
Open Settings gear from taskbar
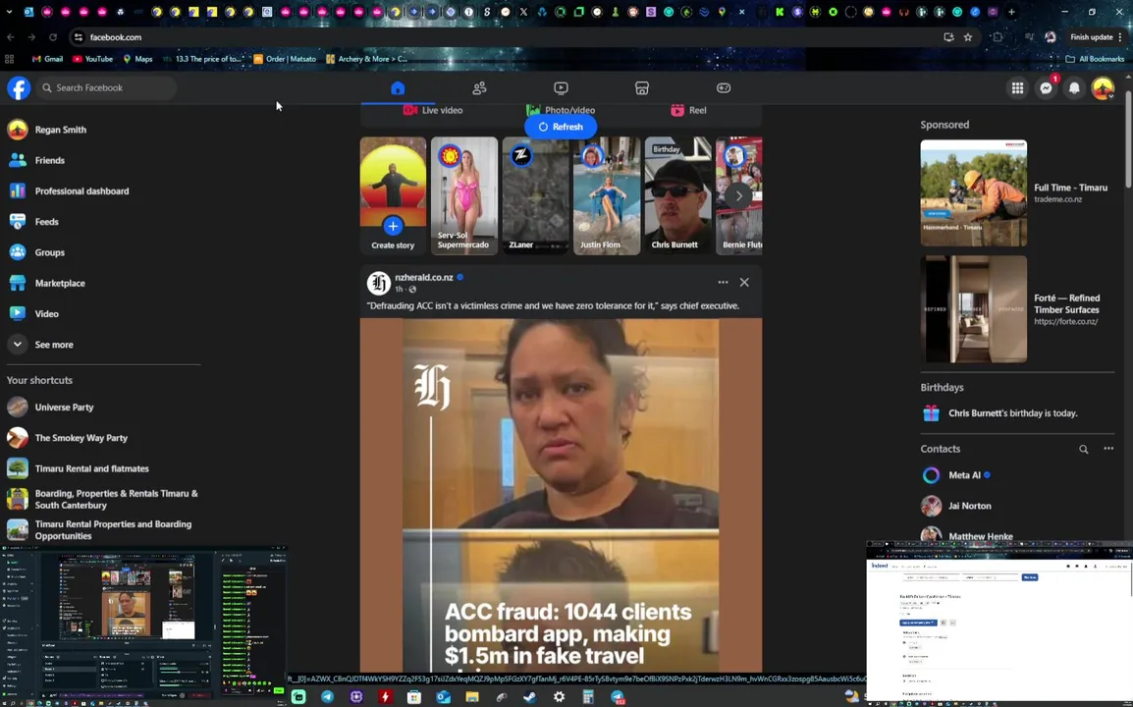(x=559, y=697)
